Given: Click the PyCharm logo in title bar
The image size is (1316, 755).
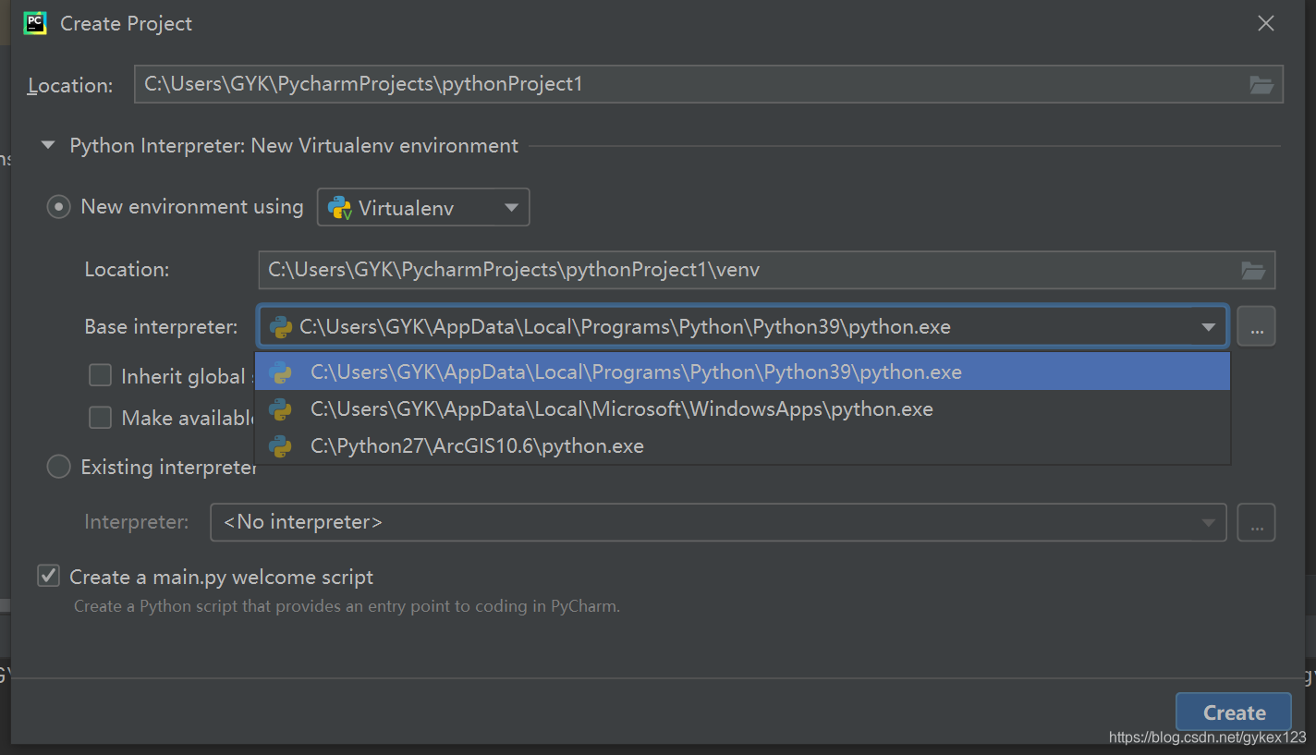Looking at the screenshot, I should [x=35, y=23].
